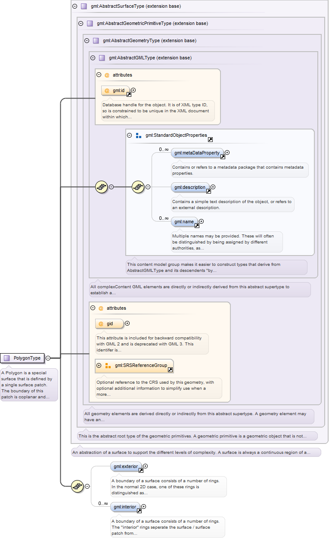This screenshot has width=329, height=539.
Task: Click the @ icon of lower attributes header
Action: coord(101,308)
